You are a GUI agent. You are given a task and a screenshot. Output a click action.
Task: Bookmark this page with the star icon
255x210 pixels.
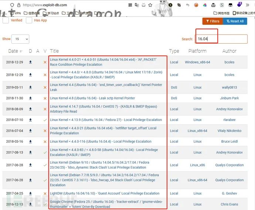pos(150,5)
